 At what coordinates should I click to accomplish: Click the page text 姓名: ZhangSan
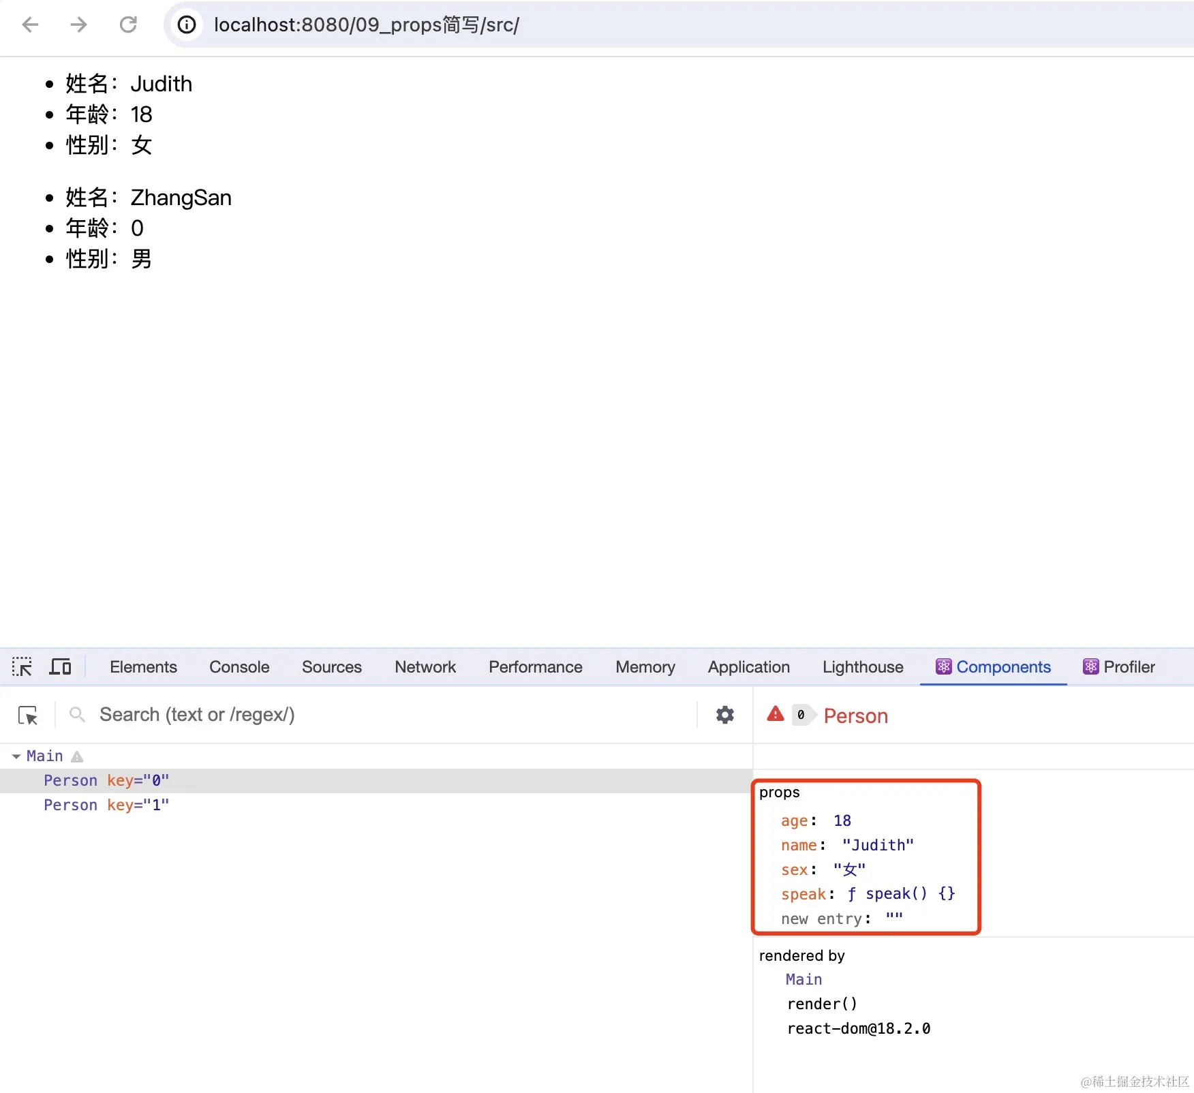[149, 198]
